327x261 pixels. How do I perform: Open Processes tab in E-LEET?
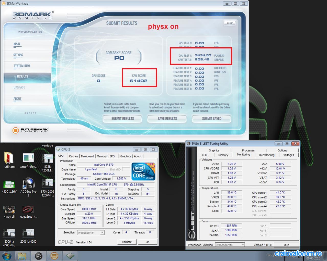coord(248,151)
